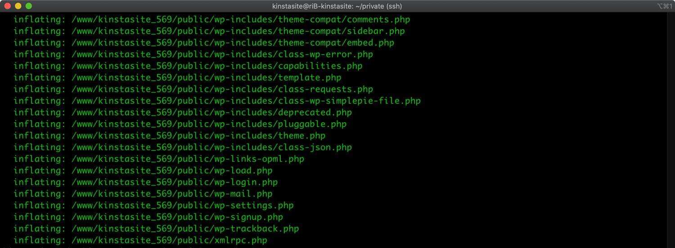This screenshot has width=675, height=248.
Task: Click the yellow minimize window button
Action: pyautogui.click(x=18, y=6)
